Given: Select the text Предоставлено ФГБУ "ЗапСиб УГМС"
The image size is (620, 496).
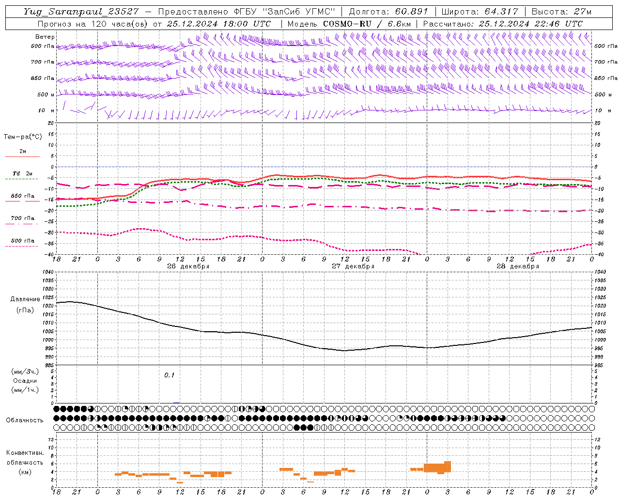Looking at the screenshot, I should [x=247, y=12].
